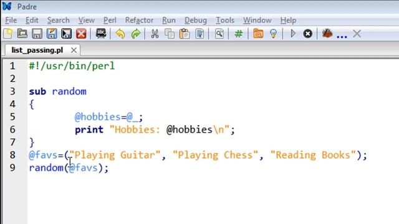Click the Padre butterfly logo in title bar
Screen dimensions: 399x224
pos(7,6)
